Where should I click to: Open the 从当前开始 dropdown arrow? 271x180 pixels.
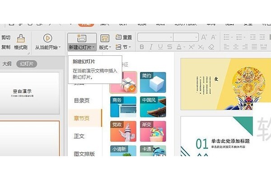[60, 47]
